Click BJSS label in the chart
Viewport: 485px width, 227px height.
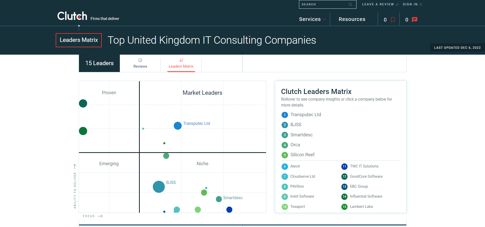(x=171, y=182)
